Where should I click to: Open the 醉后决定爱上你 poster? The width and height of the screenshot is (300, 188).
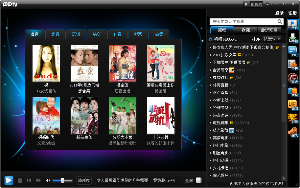161,63
